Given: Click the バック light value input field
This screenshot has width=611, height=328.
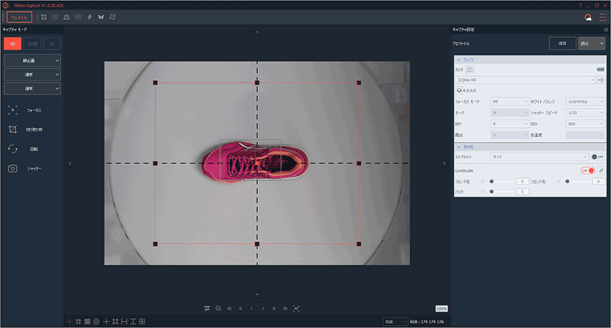Looking at the screenshot, I should pos(522,192).
